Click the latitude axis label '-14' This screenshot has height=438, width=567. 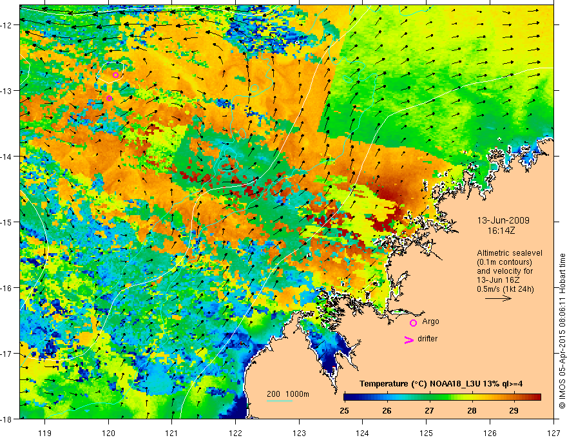tap(6, 156)
